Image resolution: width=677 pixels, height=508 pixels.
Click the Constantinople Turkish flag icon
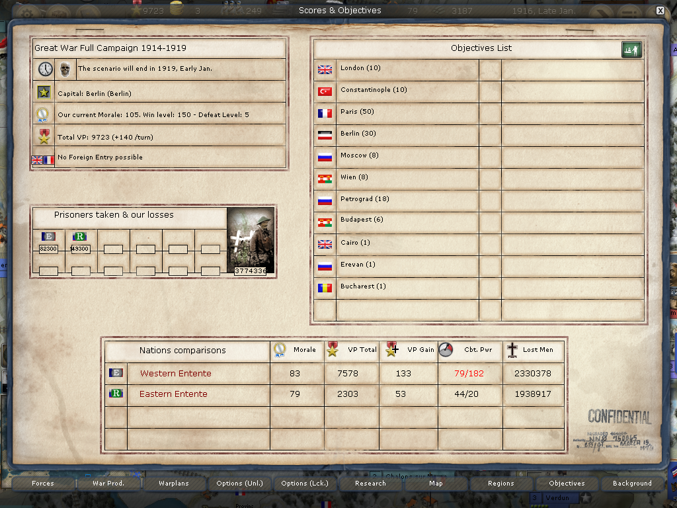pyautogui.click(x=325, y=91)
